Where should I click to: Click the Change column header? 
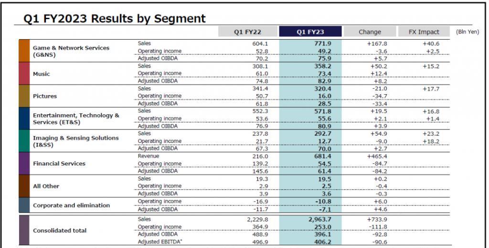point(370,32)
